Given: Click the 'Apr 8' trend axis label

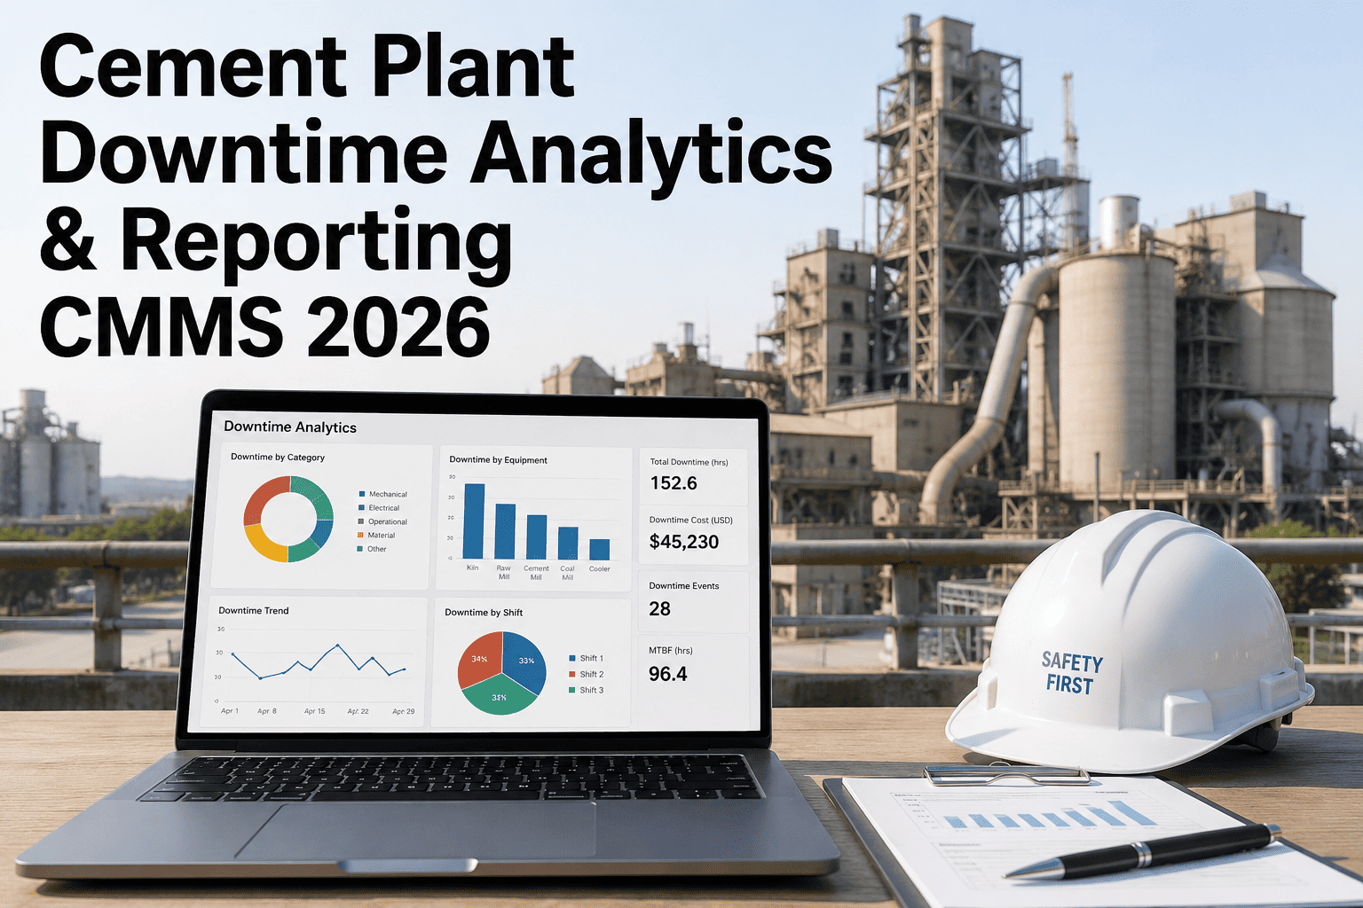Looking at the screenshot, I should [x=267, y=711].
